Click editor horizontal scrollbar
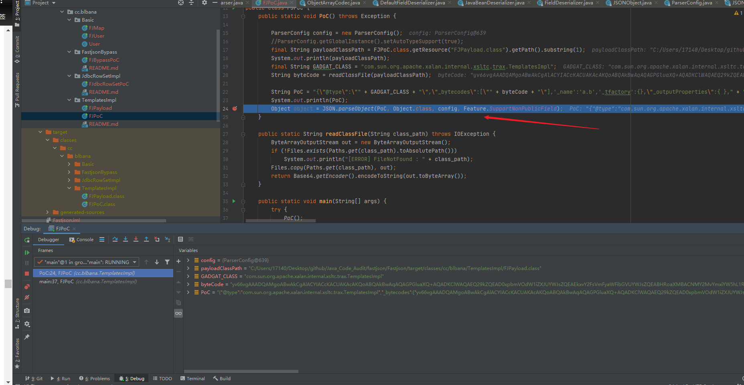 tap(280, 220)
